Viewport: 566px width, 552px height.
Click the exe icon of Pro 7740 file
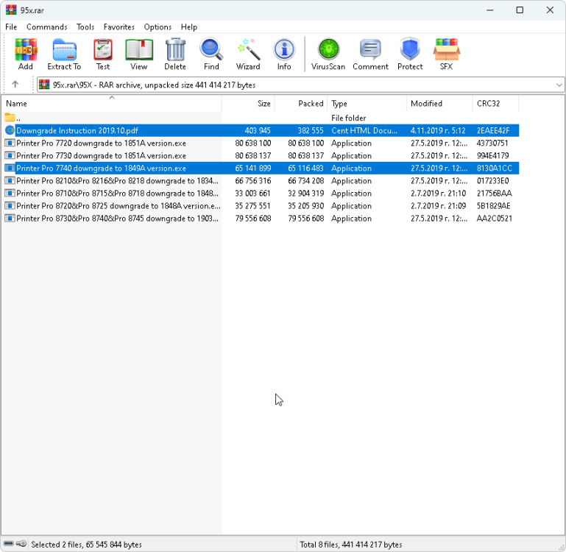pos(10,169)
